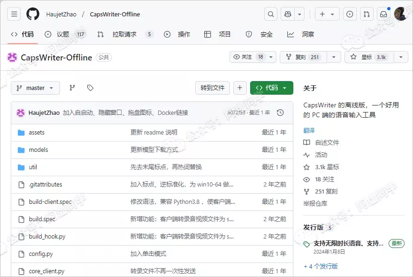View branches icon next to master
This screenshot has width=413, height=277.
click(72, 88)
